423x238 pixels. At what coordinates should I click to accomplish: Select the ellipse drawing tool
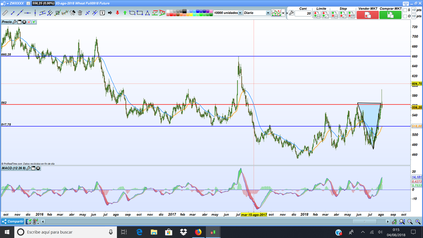click(132, 13)
